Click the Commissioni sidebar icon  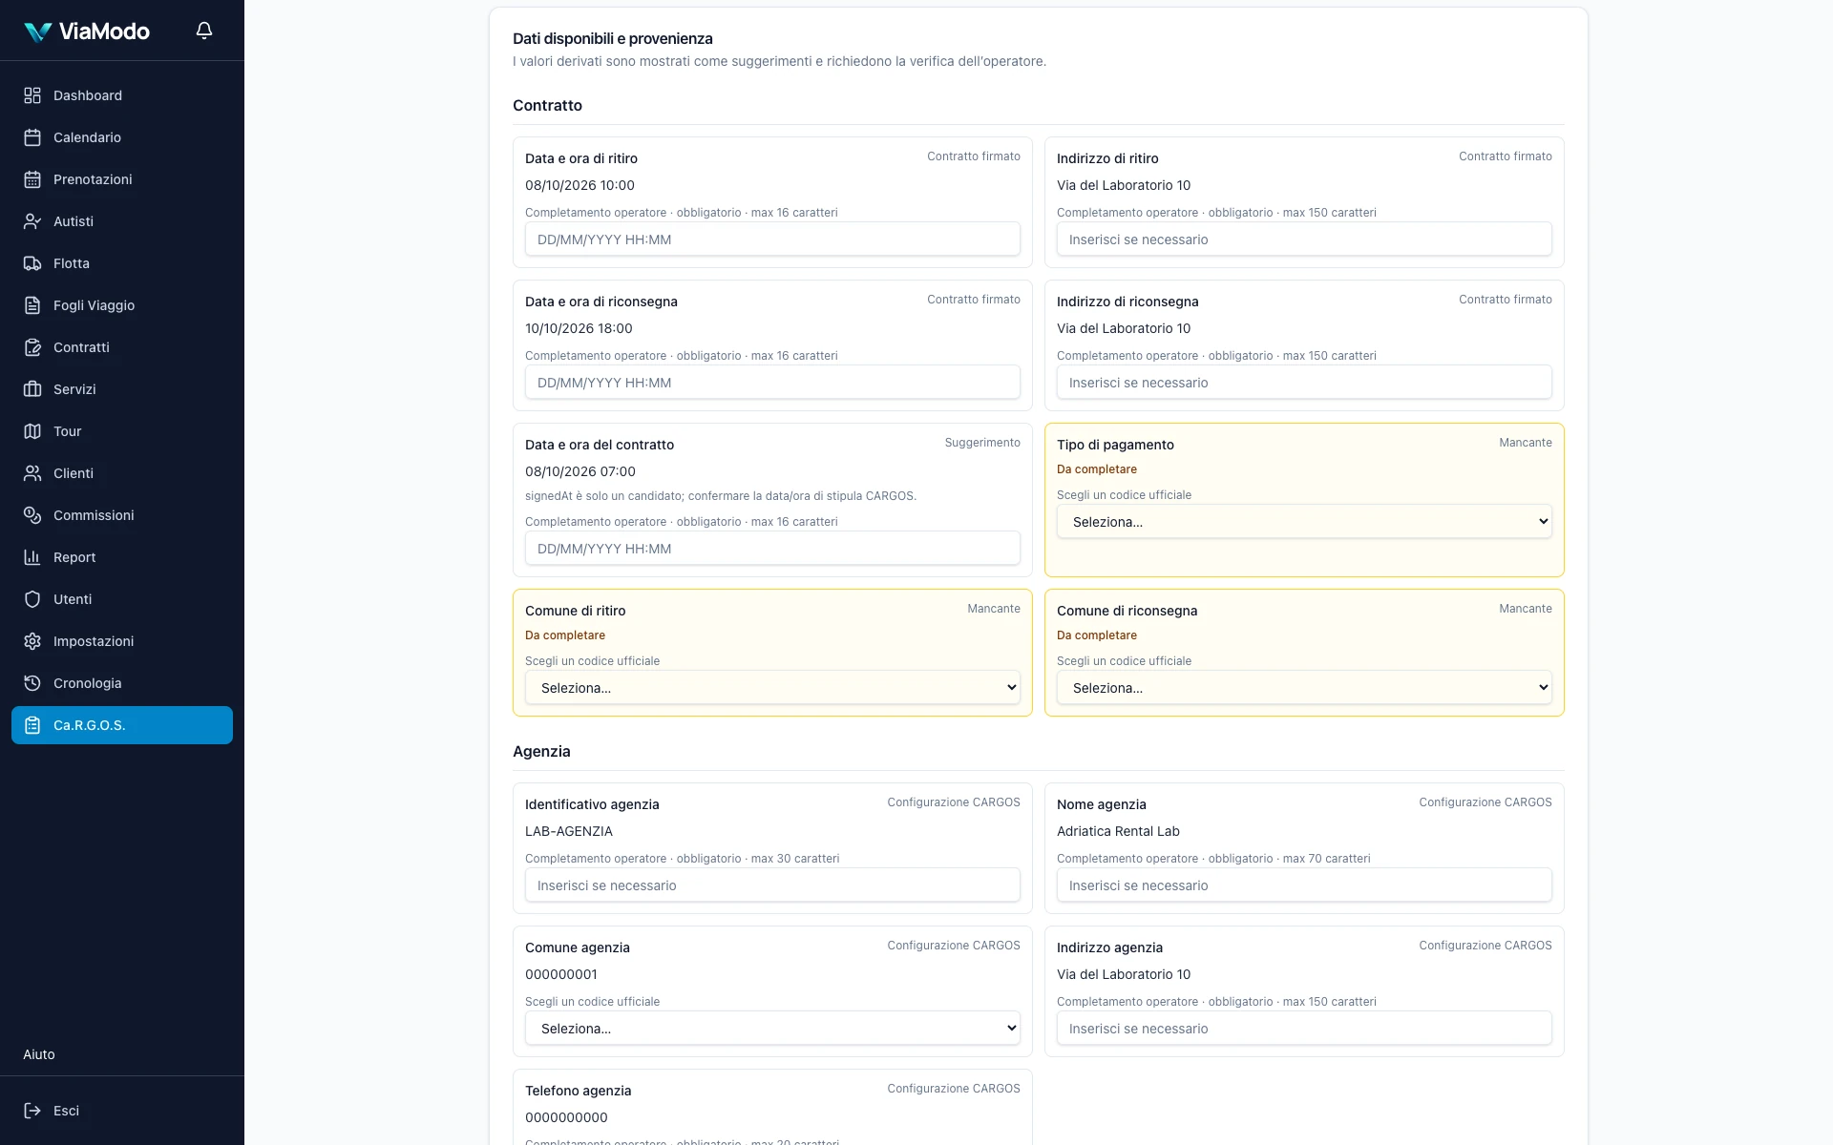[x=32, y=515]
